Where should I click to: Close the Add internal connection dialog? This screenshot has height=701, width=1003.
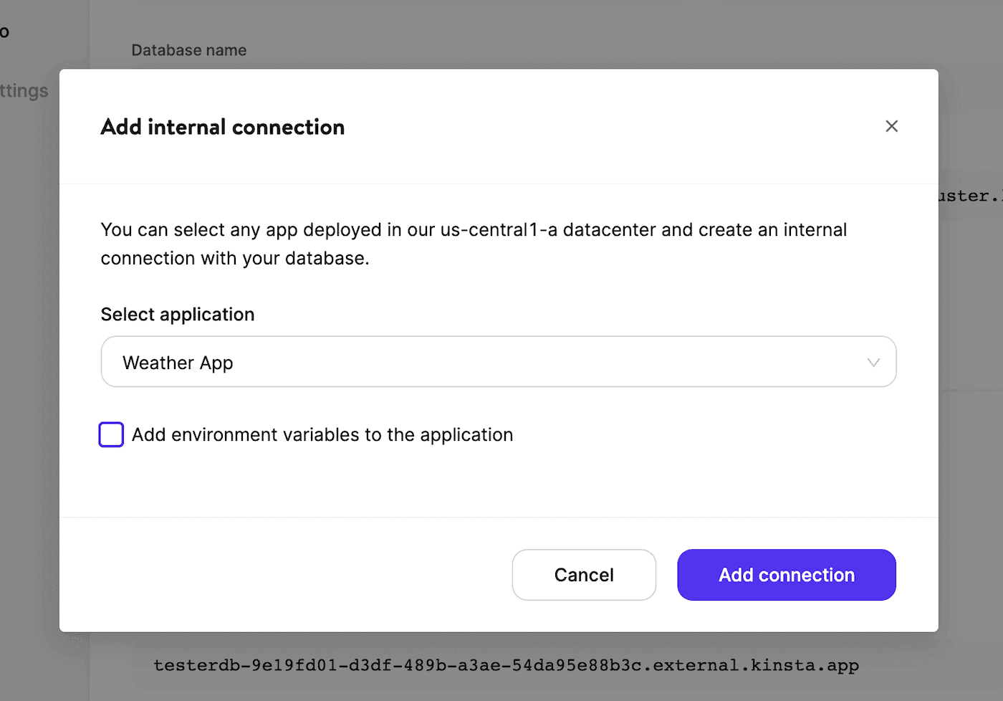click(x=891, y=125)
